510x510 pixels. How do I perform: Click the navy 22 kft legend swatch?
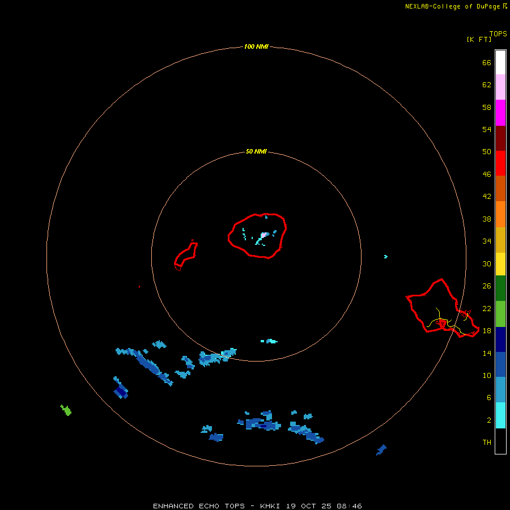coord(500,339)
